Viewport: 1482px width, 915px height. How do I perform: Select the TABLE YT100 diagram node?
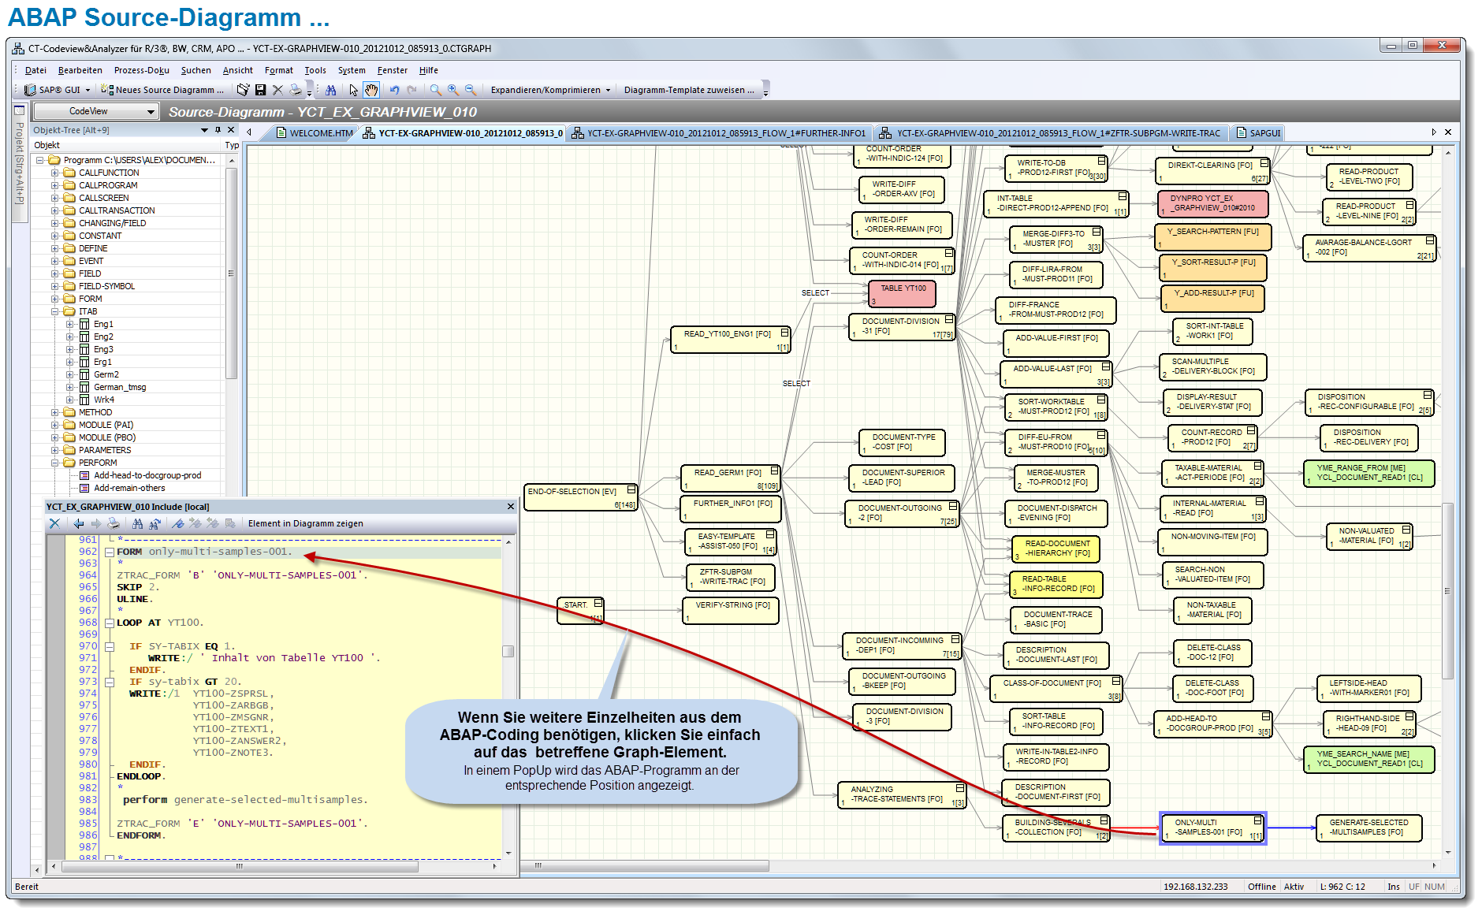tap(903, 293)
